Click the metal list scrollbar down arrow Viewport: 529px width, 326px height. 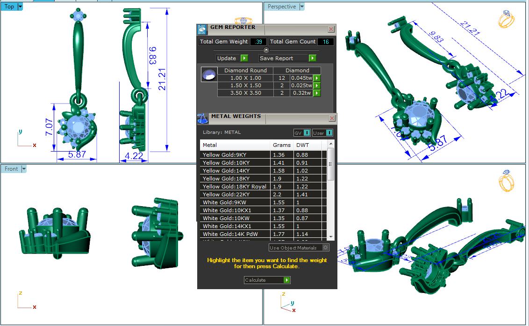[x=331, y=237]
